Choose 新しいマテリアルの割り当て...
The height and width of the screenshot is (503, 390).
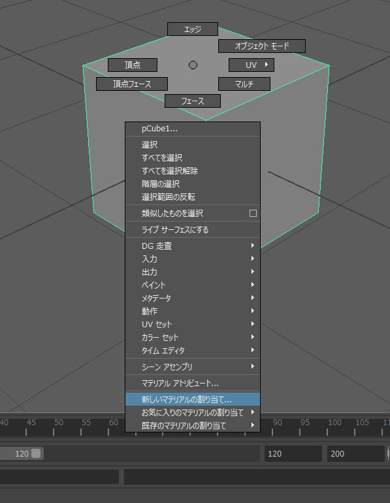pyautogui.click(x=193, y=399)
